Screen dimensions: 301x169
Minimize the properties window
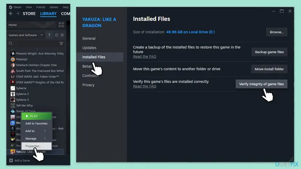point(273,11)
